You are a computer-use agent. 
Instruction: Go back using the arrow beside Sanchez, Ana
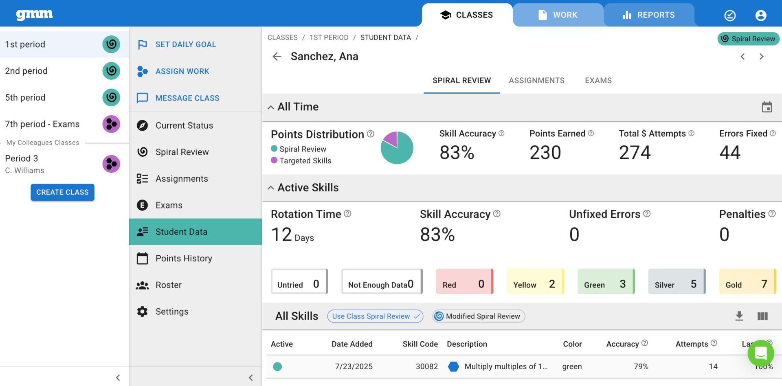[277, 57]
